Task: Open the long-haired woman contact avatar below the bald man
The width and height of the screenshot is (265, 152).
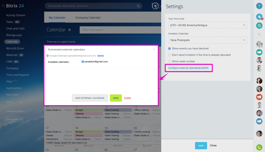Action: (x=259, y=81)
